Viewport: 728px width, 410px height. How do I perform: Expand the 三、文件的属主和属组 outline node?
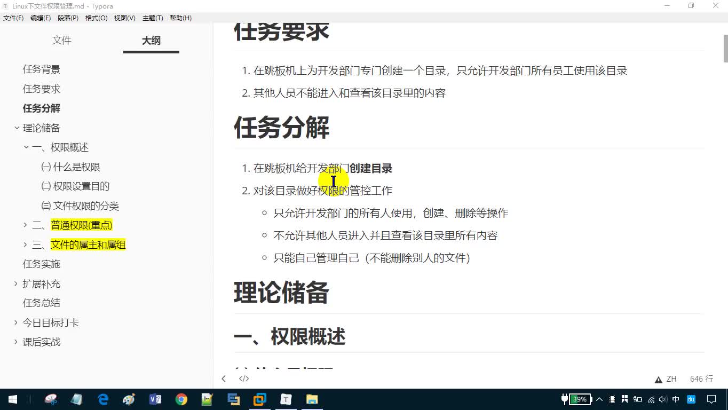tap(25, 245)
